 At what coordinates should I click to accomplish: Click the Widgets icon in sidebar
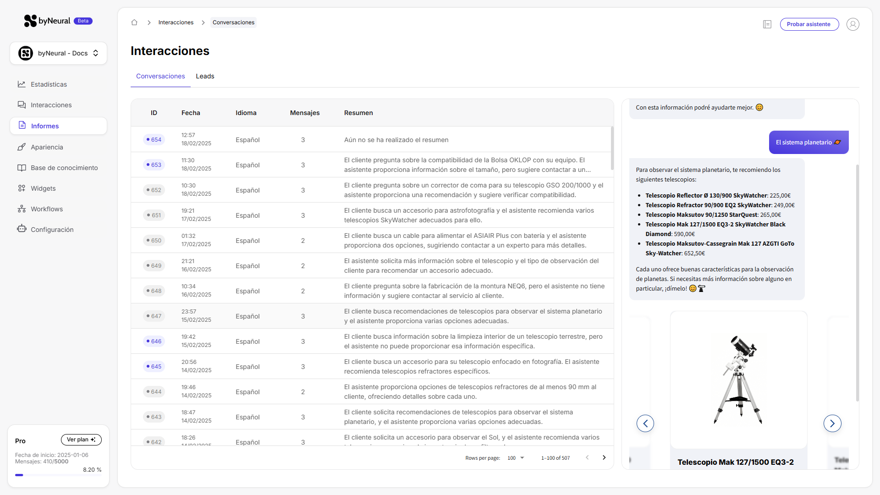[x=22, y=188]
